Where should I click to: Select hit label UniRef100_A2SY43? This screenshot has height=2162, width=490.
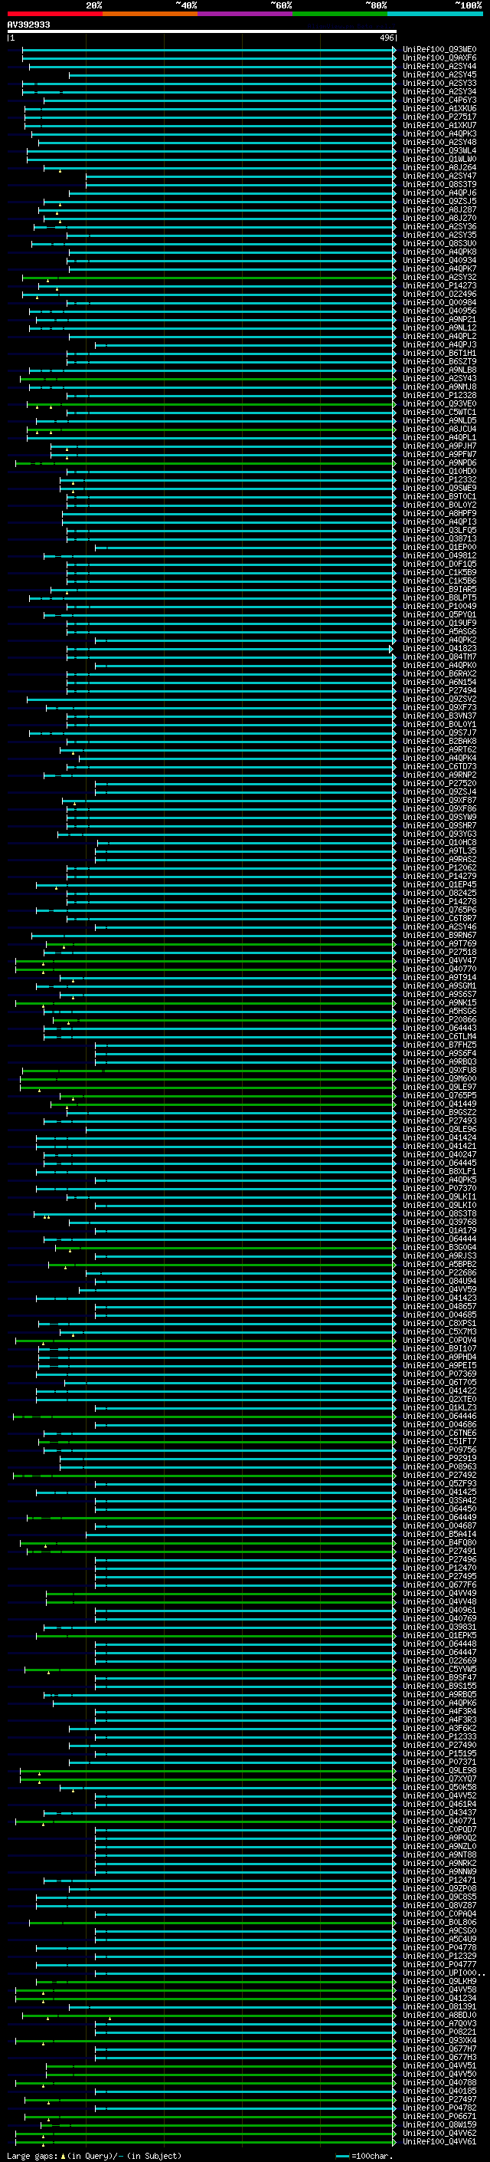(x=439, y=379)
